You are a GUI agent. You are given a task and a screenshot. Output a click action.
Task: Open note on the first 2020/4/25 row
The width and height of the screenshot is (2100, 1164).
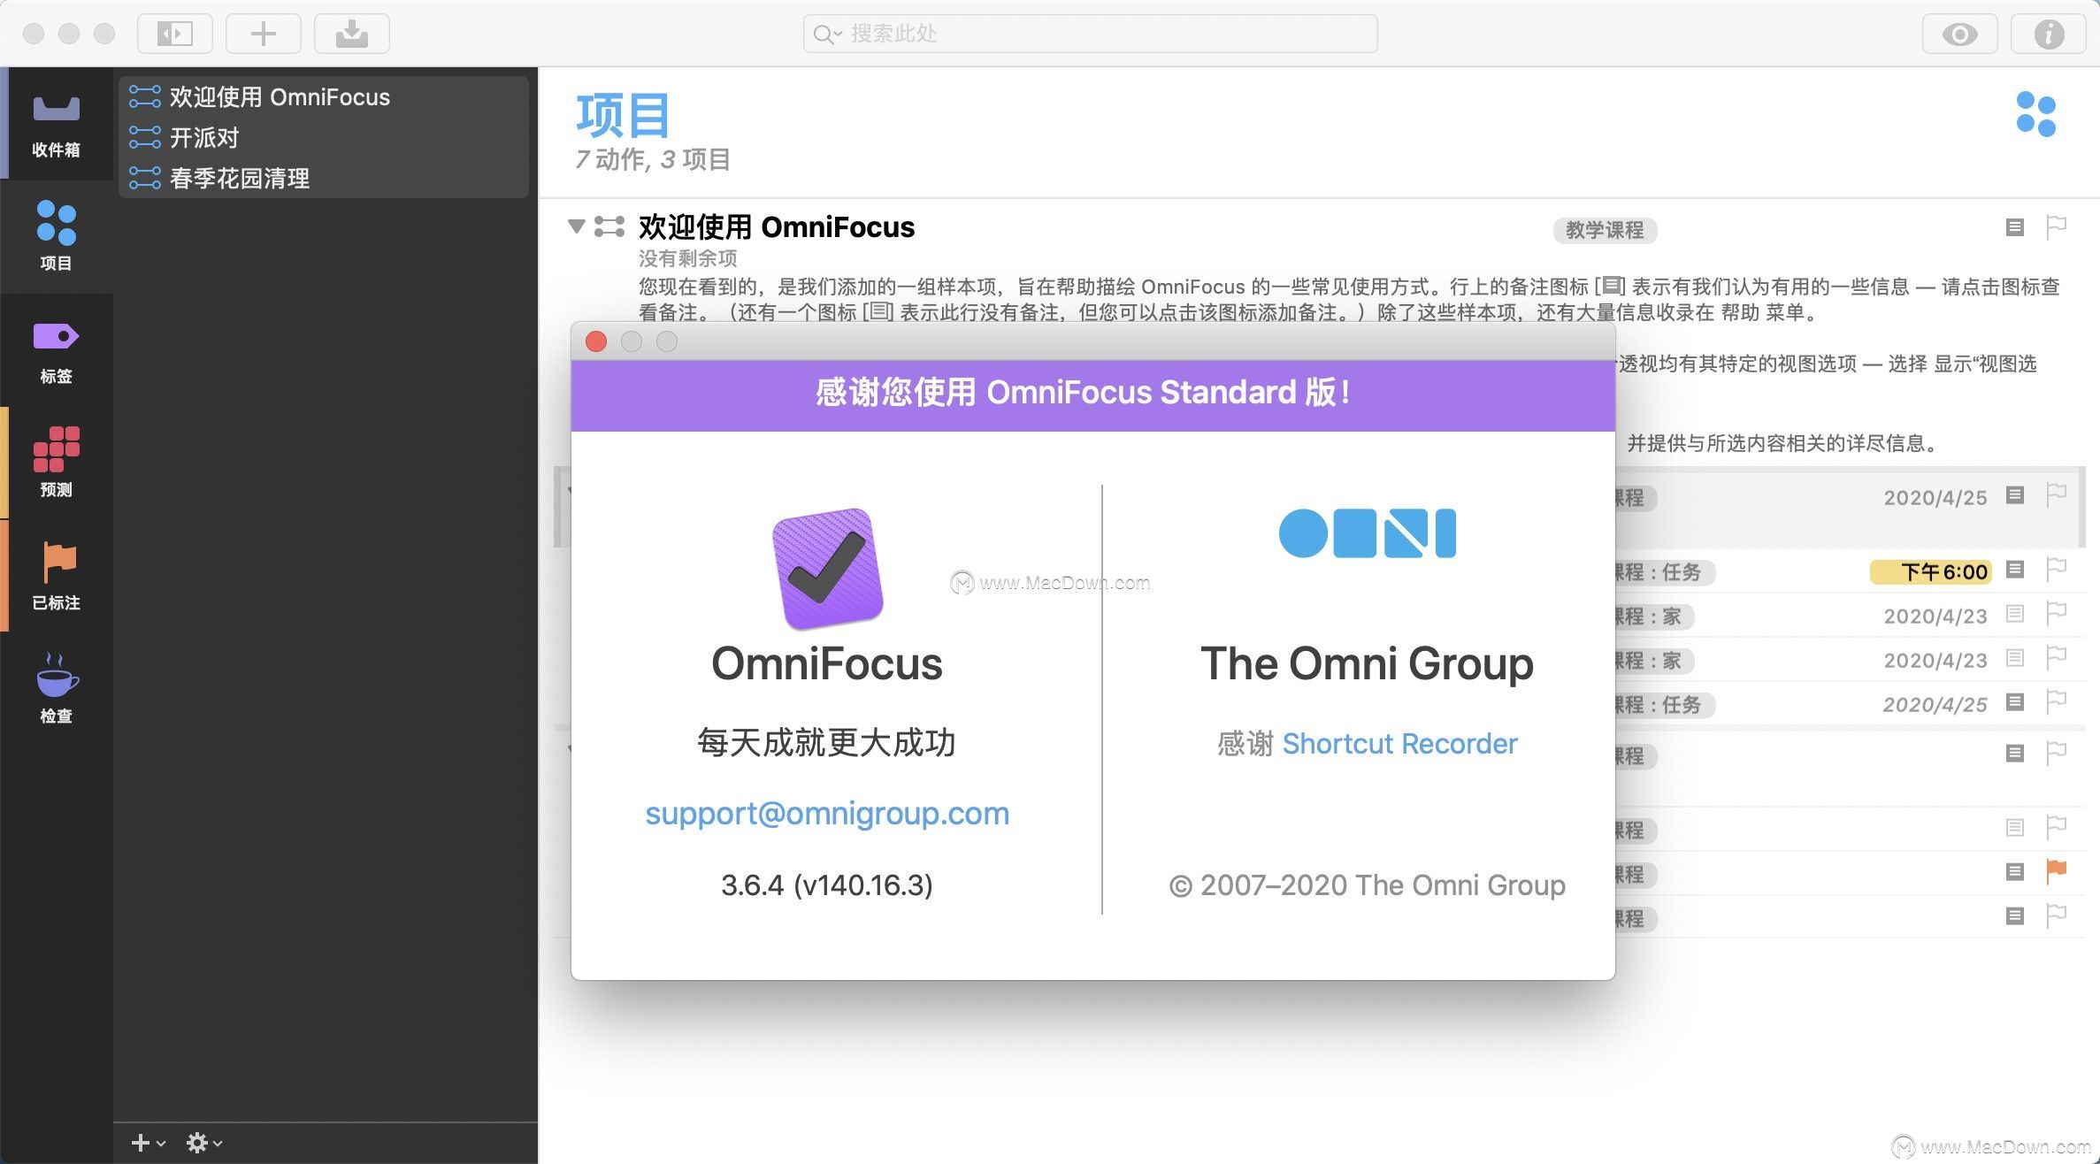click(2015, 494)
